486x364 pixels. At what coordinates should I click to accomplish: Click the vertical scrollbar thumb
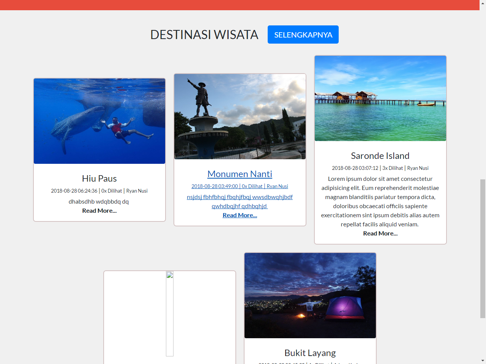pyautogui.click(x=483, y=248)
